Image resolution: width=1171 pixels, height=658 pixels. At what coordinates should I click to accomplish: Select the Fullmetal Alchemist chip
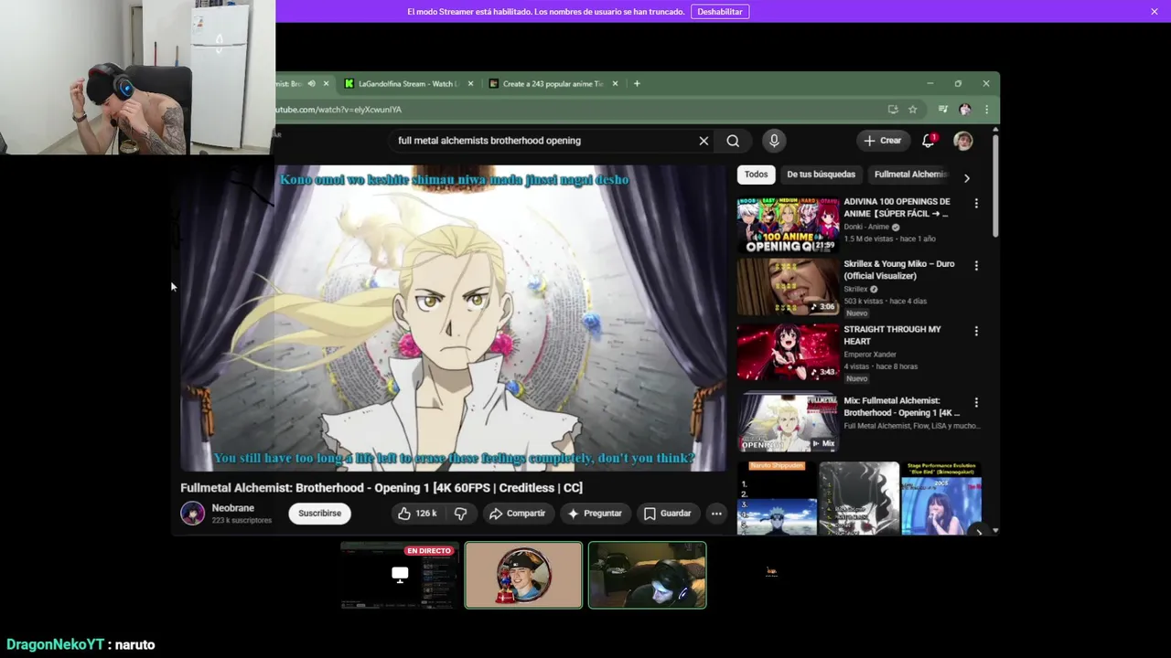pos(911,175)
